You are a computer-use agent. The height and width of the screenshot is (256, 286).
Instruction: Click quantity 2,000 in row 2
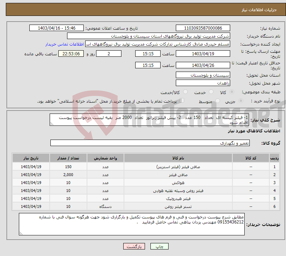tap(68, 175)
